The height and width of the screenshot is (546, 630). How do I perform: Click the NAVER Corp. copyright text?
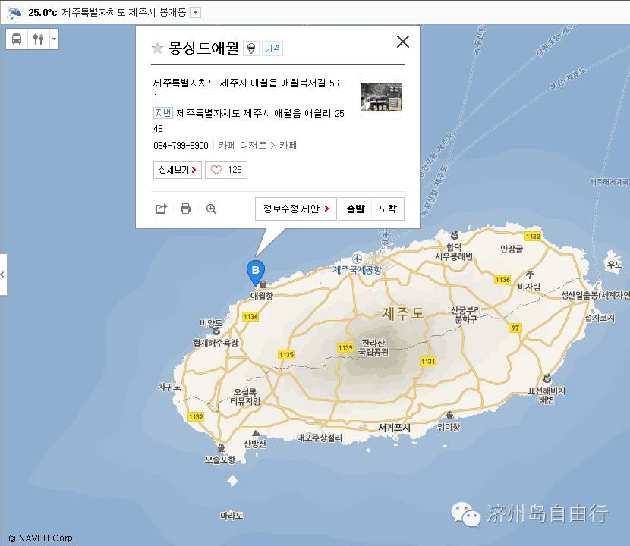(42, 538)
